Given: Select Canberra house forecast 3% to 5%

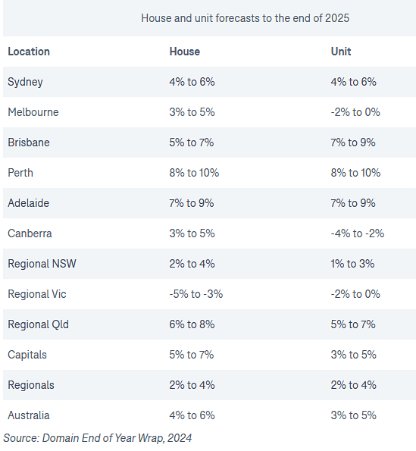Looking at the screenshot, I should (192, 233).
